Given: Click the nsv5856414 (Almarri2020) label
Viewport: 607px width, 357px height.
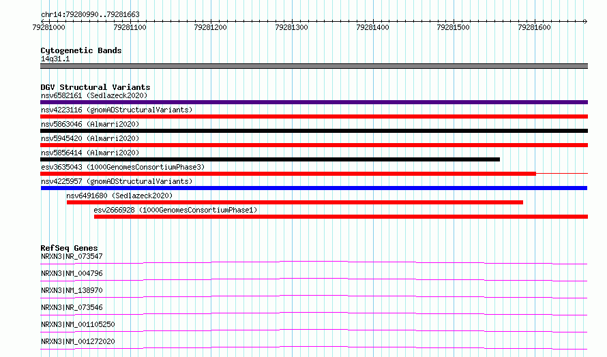Looking at the screenshot, I should (x=90, y=153).
